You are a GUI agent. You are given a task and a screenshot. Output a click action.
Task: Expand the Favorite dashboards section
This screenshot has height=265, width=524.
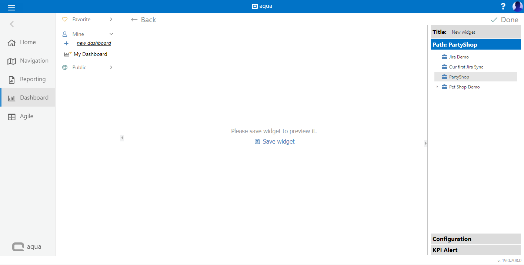click(111, 19)
